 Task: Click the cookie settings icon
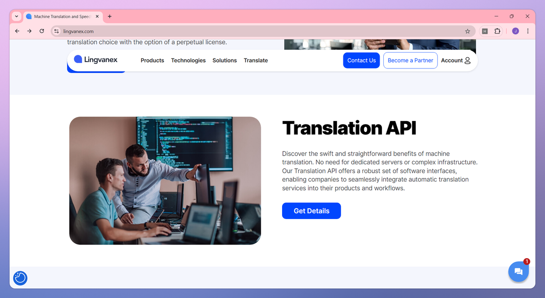tap(20, 278)
